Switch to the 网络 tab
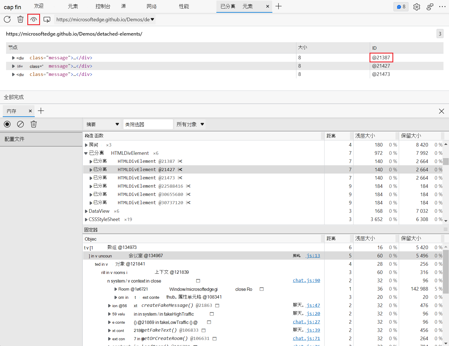 point(152,6)
